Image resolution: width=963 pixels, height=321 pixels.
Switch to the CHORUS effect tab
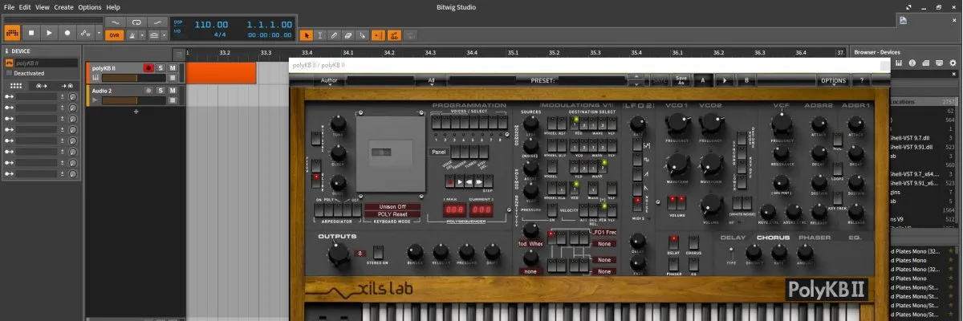(773, 238)
